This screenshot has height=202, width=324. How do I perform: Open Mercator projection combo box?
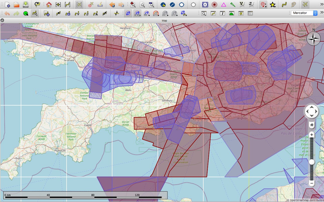tap(304, 13)
